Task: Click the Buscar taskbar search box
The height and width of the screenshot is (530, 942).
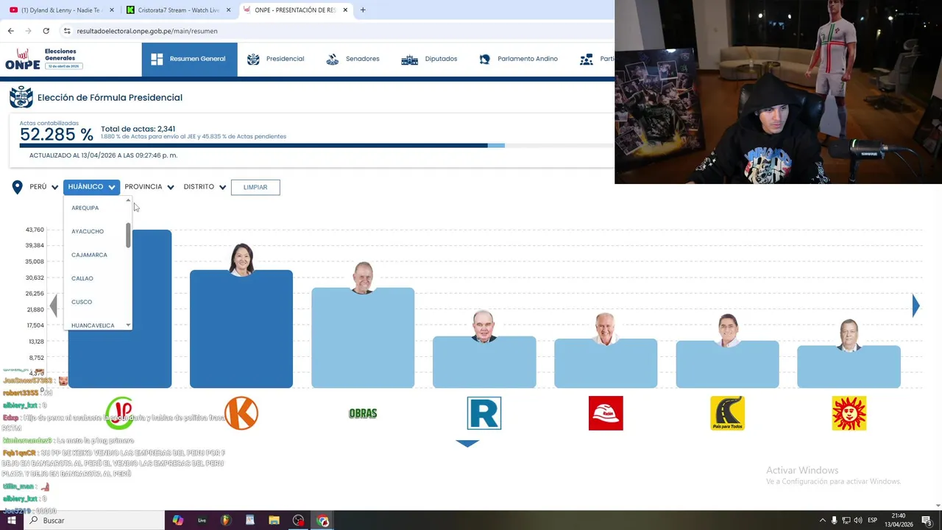Action: 94,520
